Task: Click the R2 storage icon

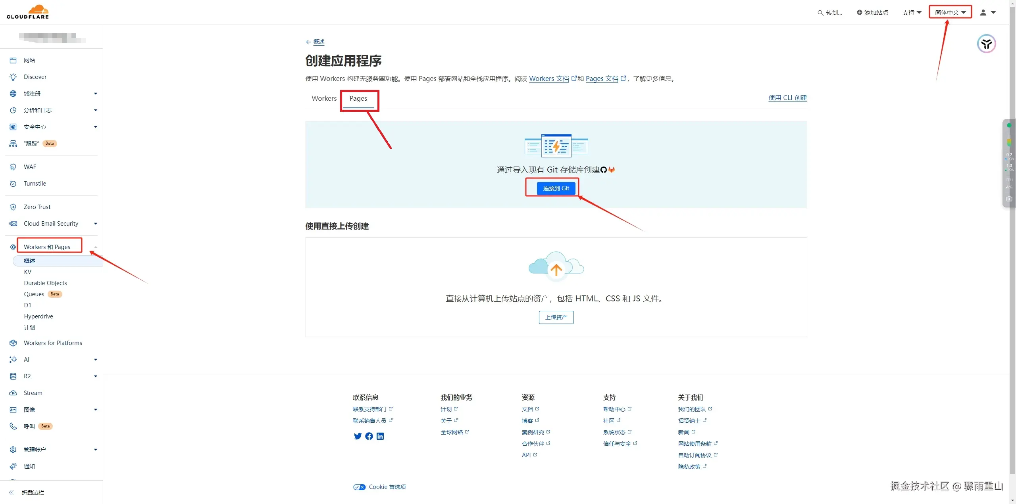Action: [x=13, y=376]
